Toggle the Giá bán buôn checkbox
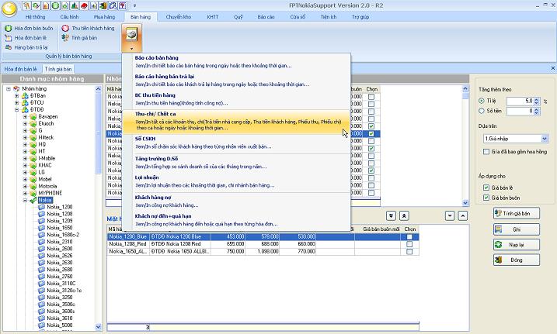 (486, 198)
